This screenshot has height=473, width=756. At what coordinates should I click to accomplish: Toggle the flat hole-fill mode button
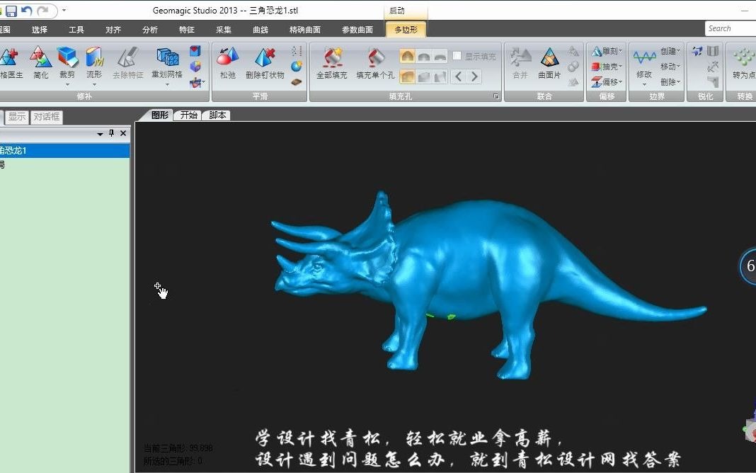tap(440, 56)
